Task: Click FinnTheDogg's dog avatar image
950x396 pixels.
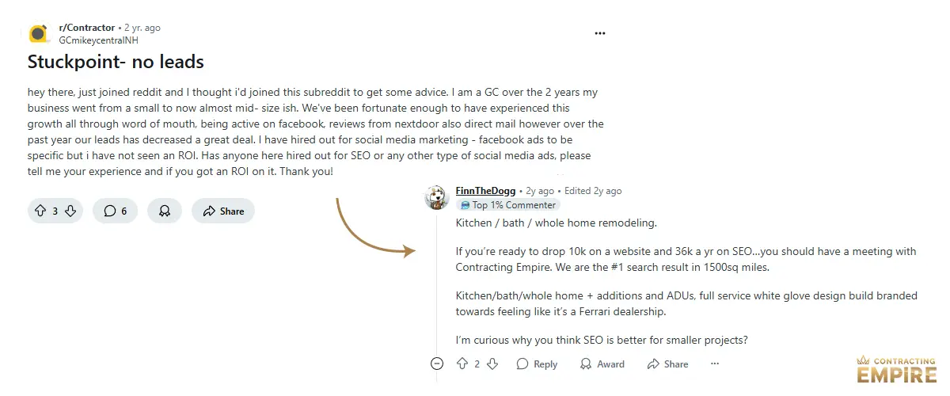Action: point(437,197)
